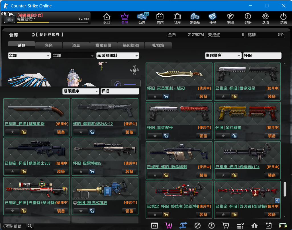Open the colorful film strip icon
Viewport: 292px width, 230px height.
coord(283,226)
